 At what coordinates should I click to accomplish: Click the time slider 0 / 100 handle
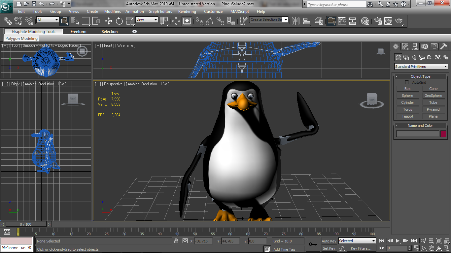(x=25, y=224)
